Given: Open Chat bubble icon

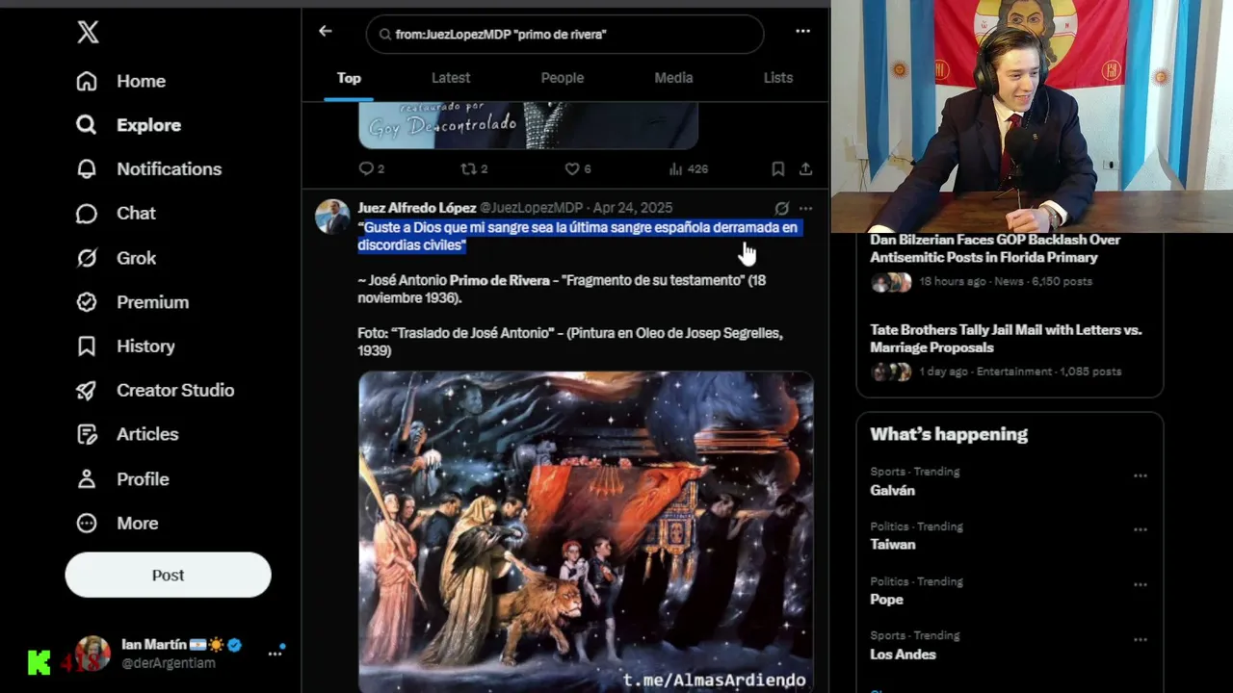Looking at the screenshot, I should [x=87, y=214].
